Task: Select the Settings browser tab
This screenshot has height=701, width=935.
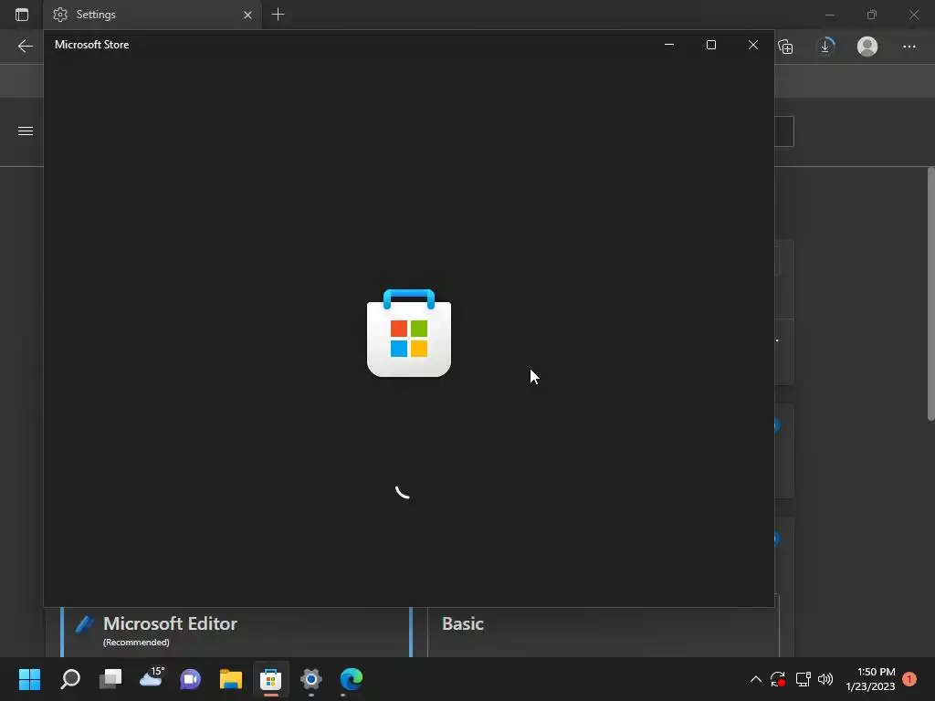Action: pos(152,15)
